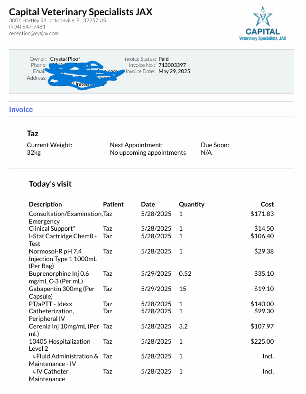The height and width of the screenshot is (394, 306).
Task: Click the (904) 647-7481 phone number
Action: [x=27, y=27]
